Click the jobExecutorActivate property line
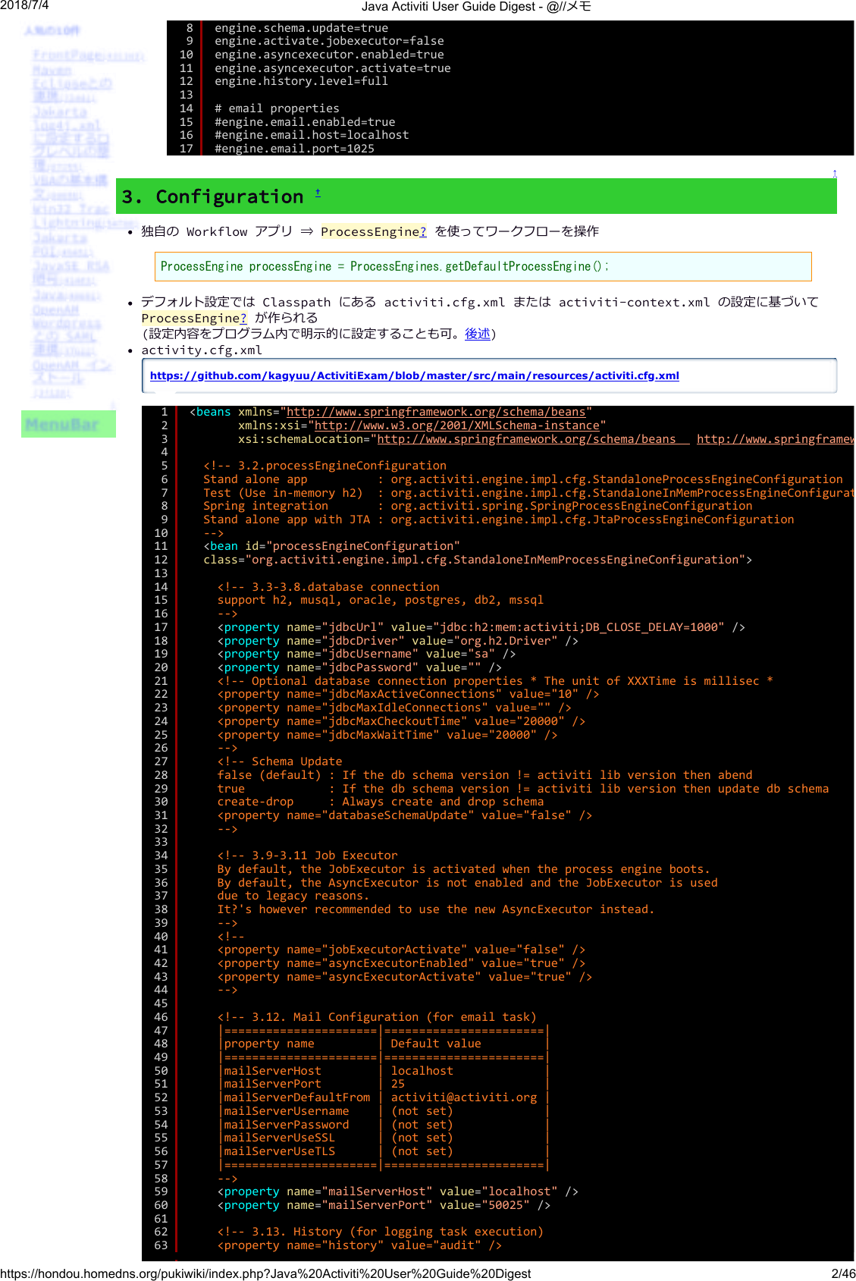 (401, 950)
